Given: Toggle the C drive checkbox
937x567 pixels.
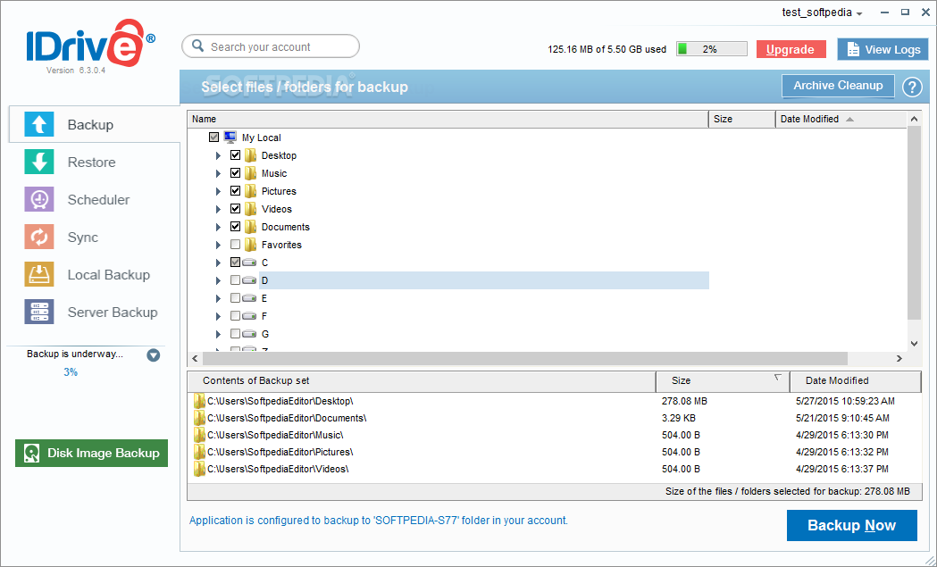Looking at the screenshot, I should [x=236, y=263].
